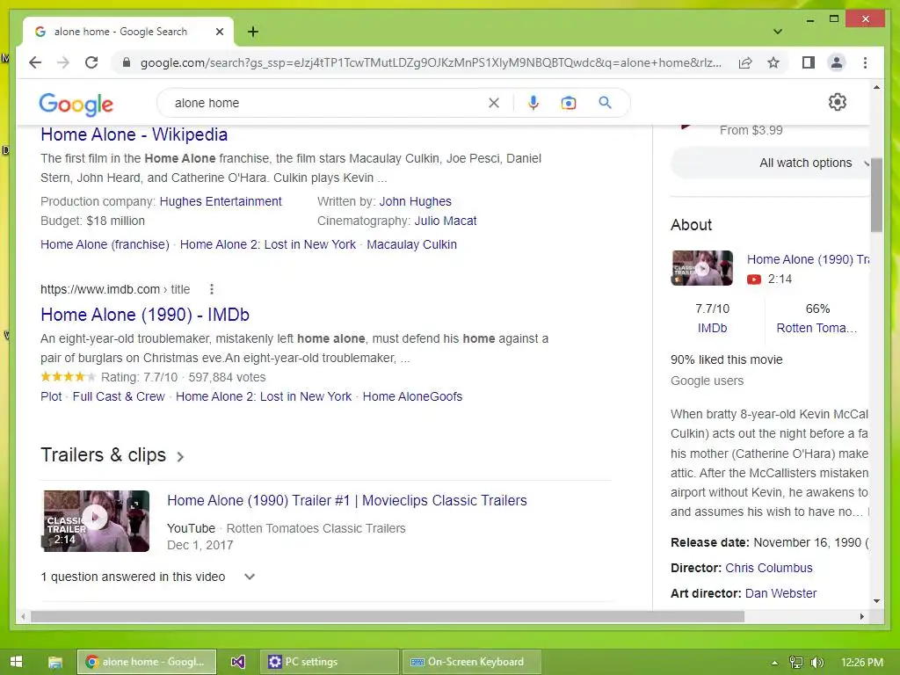Screen dimensions: 900x675
Task: Show hidden system tray icons
Action: (774, 663)
